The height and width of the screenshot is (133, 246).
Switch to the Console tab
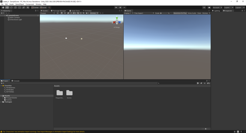click(15, 81)
